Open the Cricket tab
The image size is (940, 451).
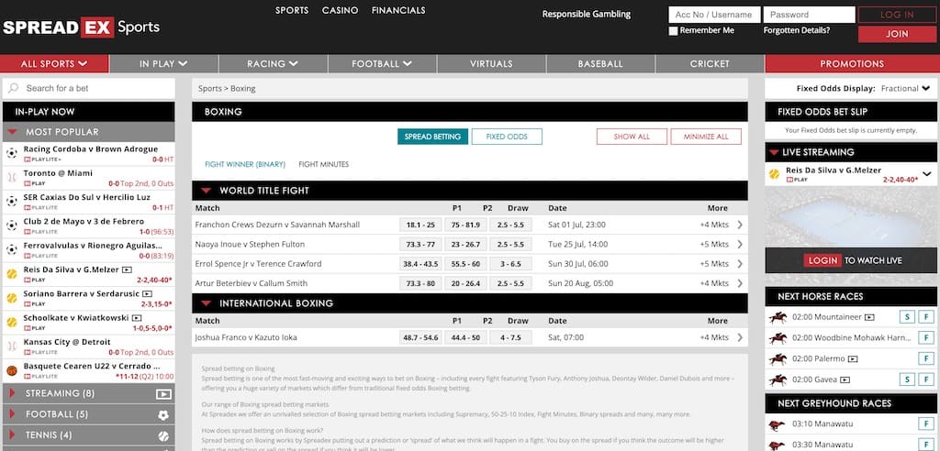pos(710,63)
